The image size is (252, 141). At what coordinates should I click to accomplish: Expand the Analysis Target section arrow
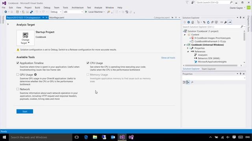(8, 24)
